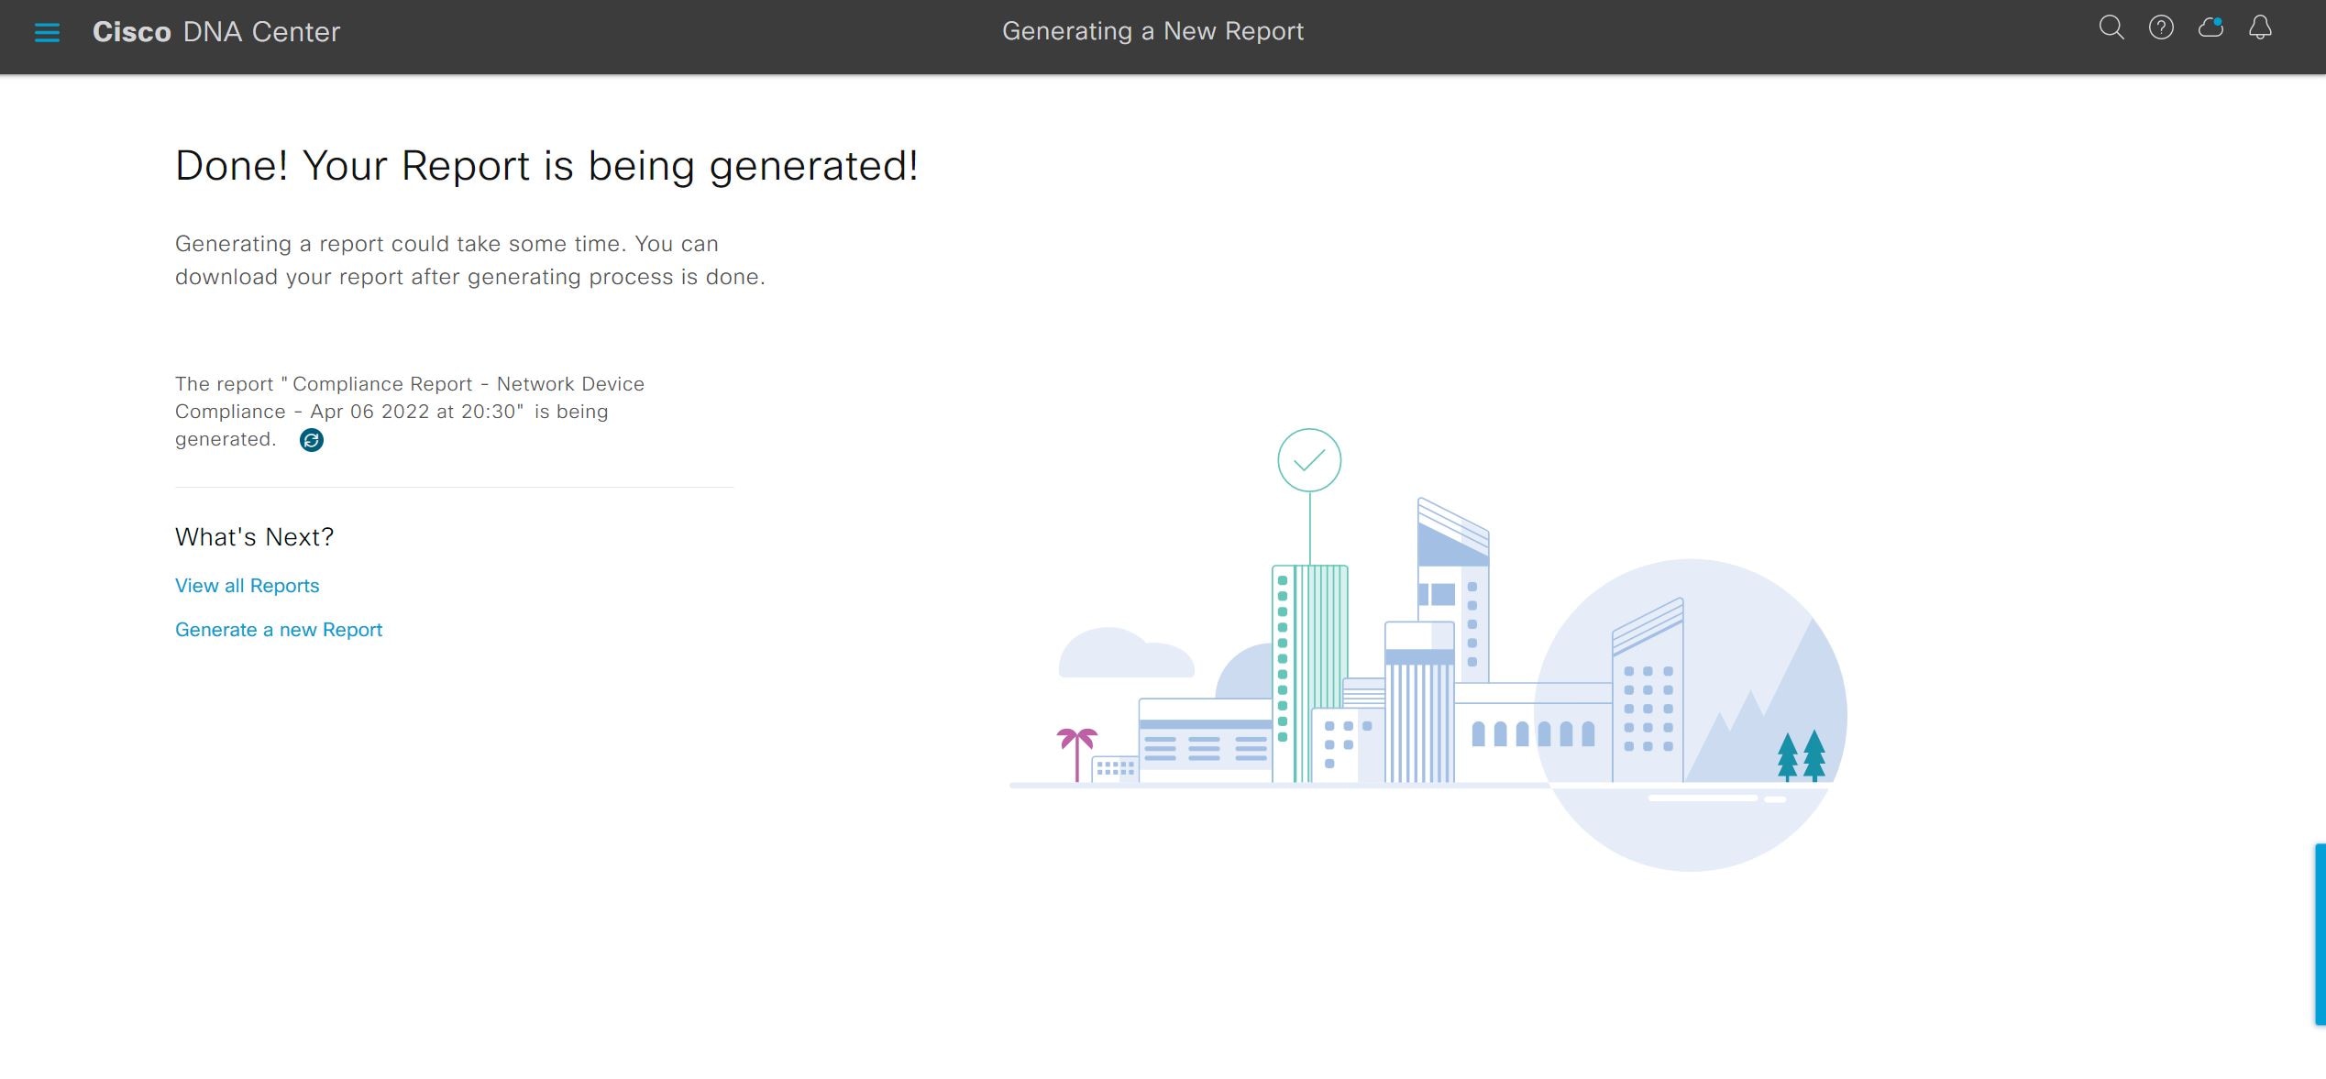The width and height of the screenshot is (2326, 1079).
Task: Click the Cisco DNA Center logo
Action: point(216,32)
